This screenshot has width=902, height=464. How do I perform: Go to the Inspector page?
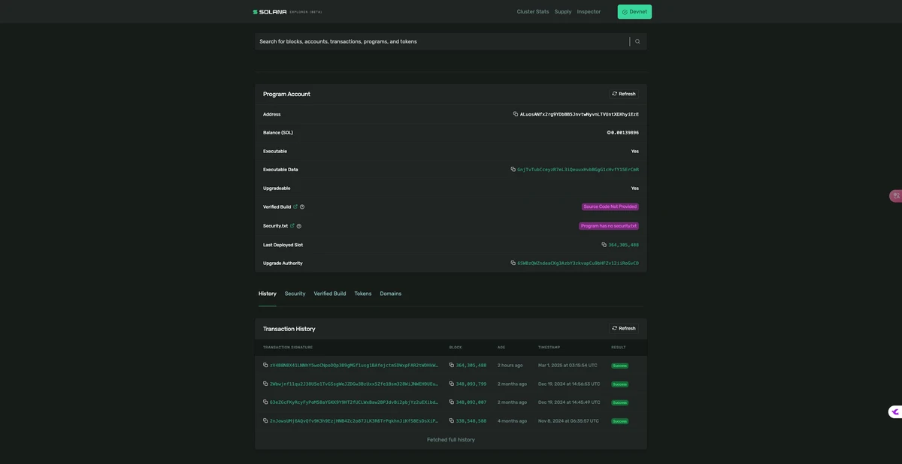coord(589,12)
